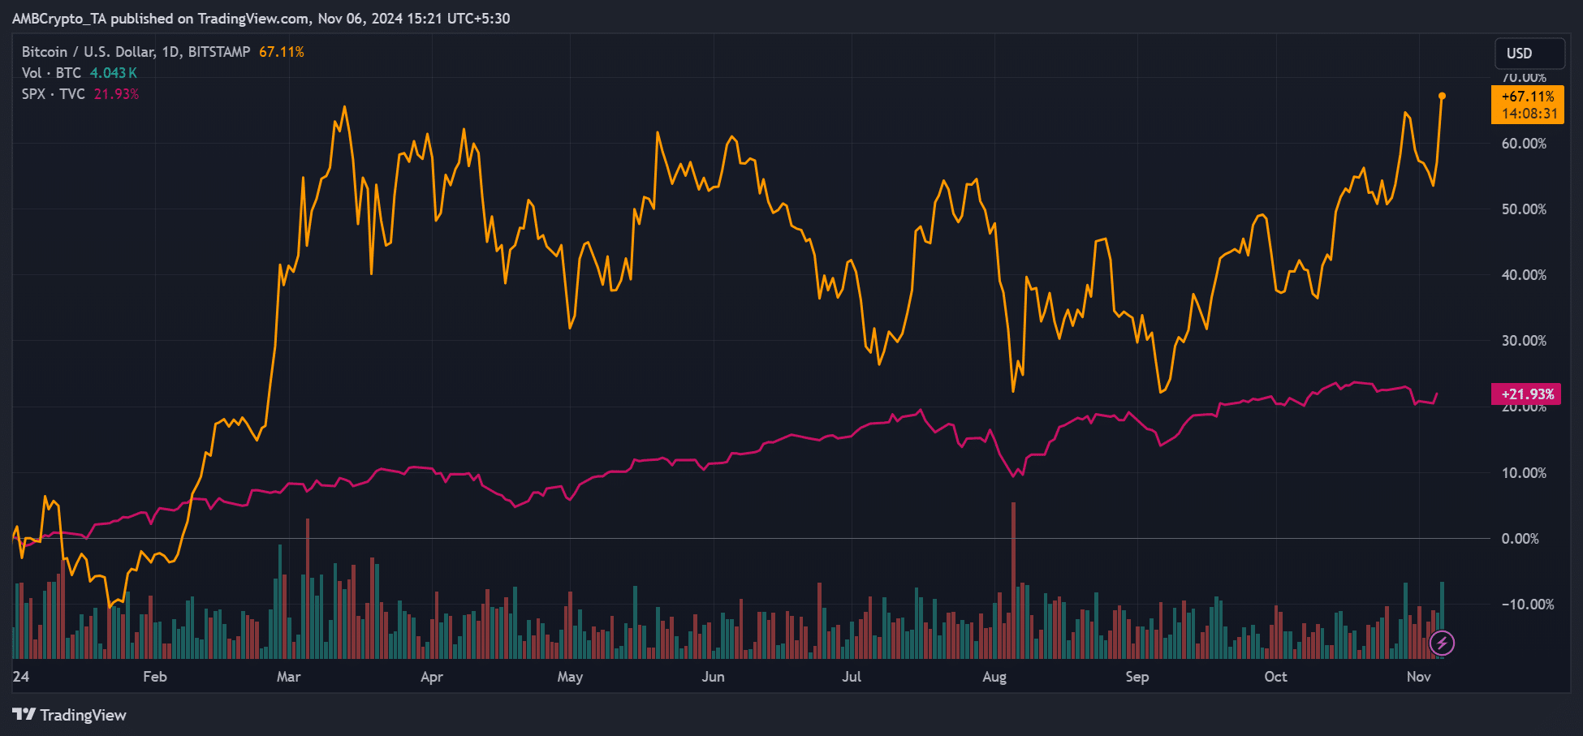Click the pink +21.93% SPX label
This screenshot has height=736, width=1583.
(x=1526, y=394)
